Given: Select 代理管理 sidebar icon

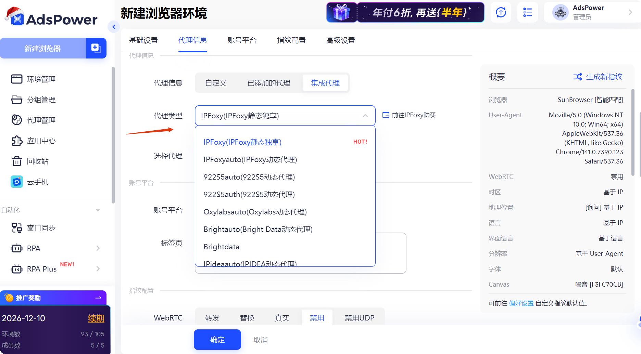Looking at the screenshot, I should pos(41,120).
